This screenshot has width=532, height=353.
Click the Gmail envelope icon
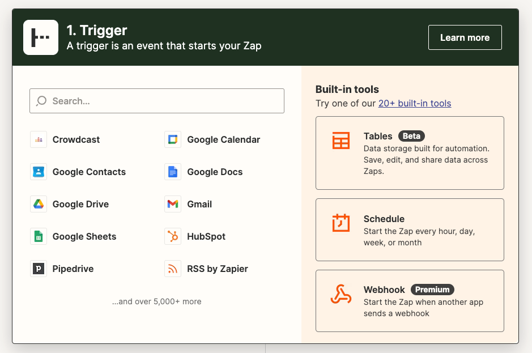[173, 204]
